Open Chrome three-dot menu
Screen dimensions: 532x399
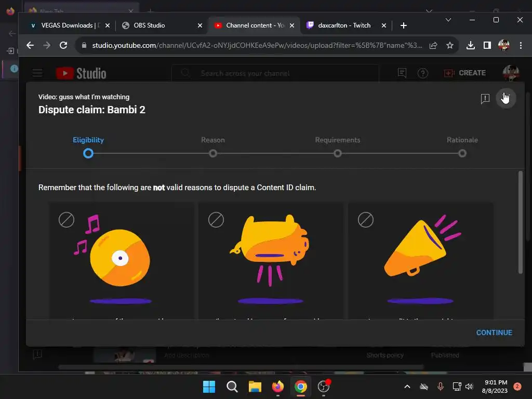521,45
